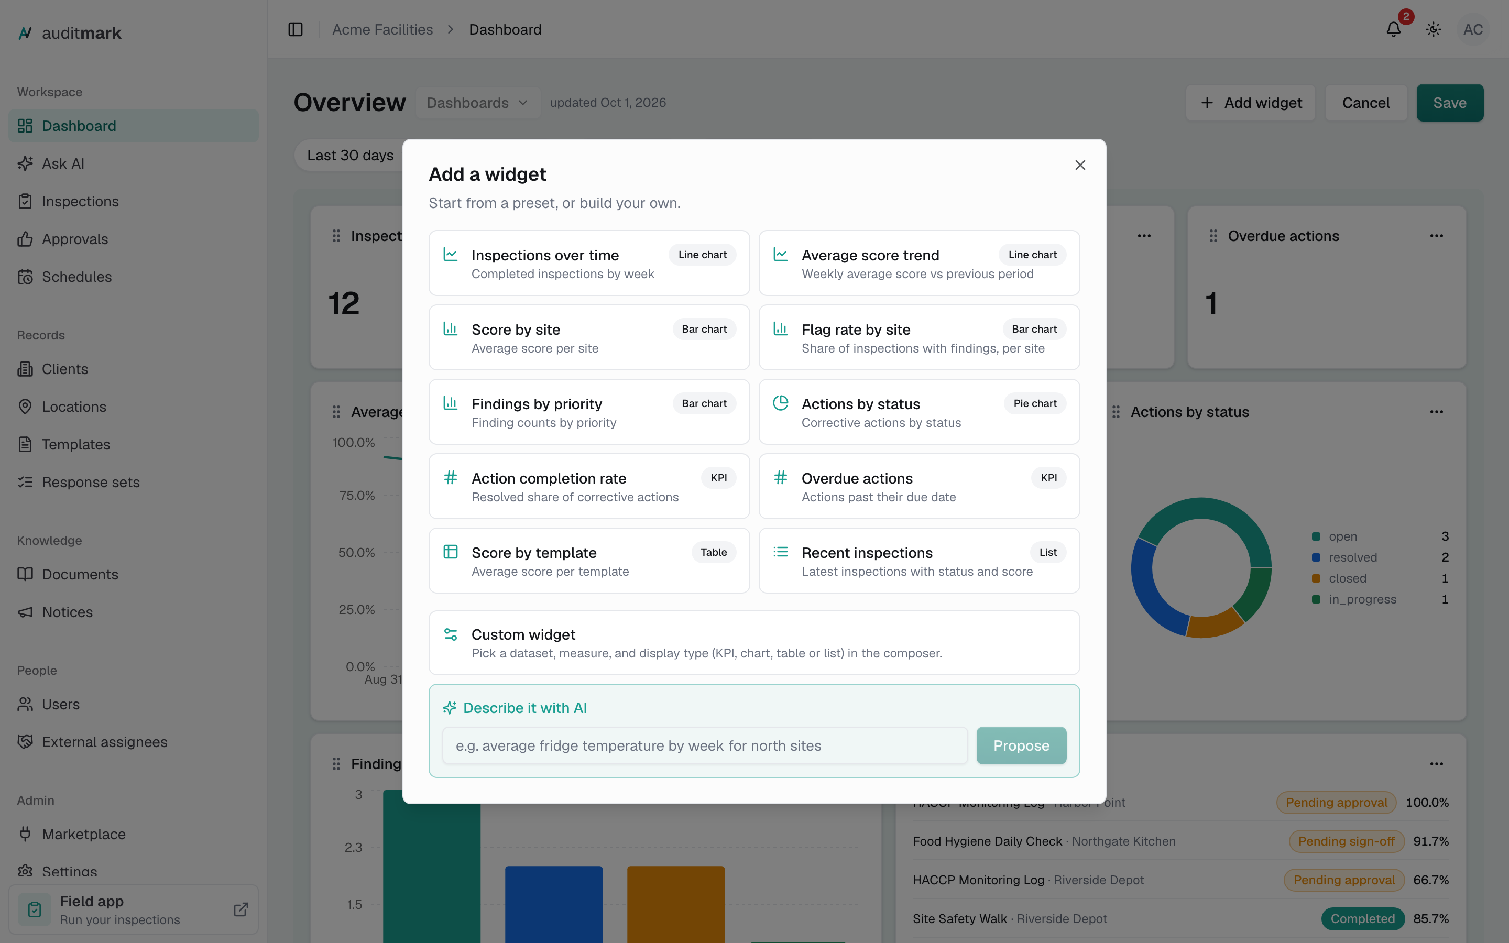Image resolution: width=1509 pixels, height=943 pixels.
Task: Add Action completion rate KPI preset
Action: pos(588,487)
